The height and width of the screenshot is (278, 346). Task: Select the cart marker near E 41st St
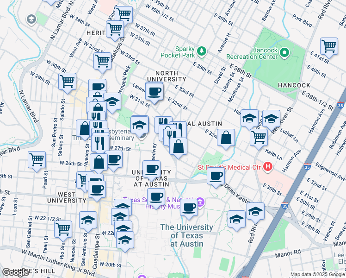pos(329,47)
